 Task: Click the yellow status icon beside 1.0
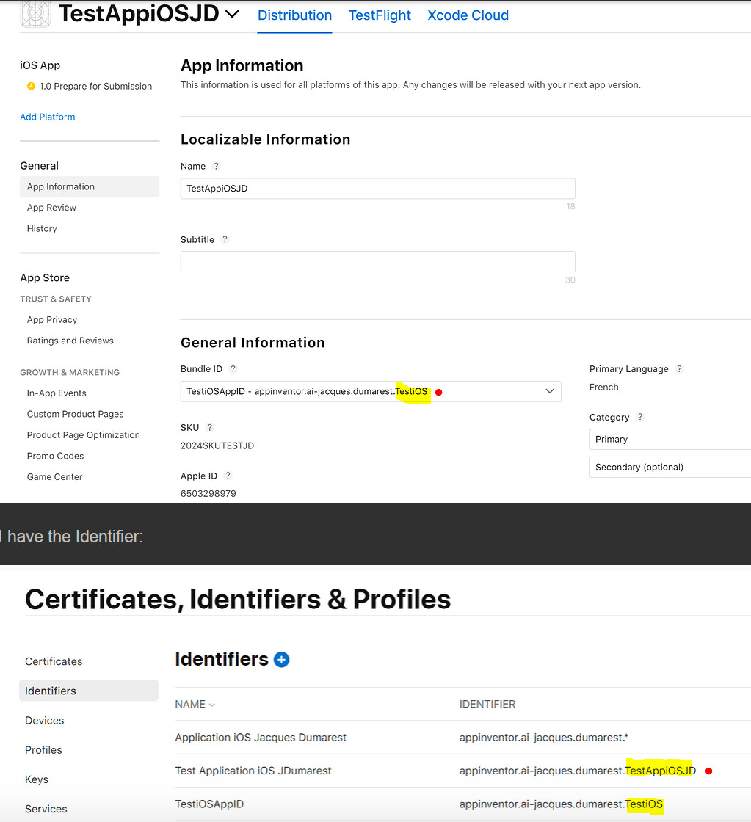(31, 86)
